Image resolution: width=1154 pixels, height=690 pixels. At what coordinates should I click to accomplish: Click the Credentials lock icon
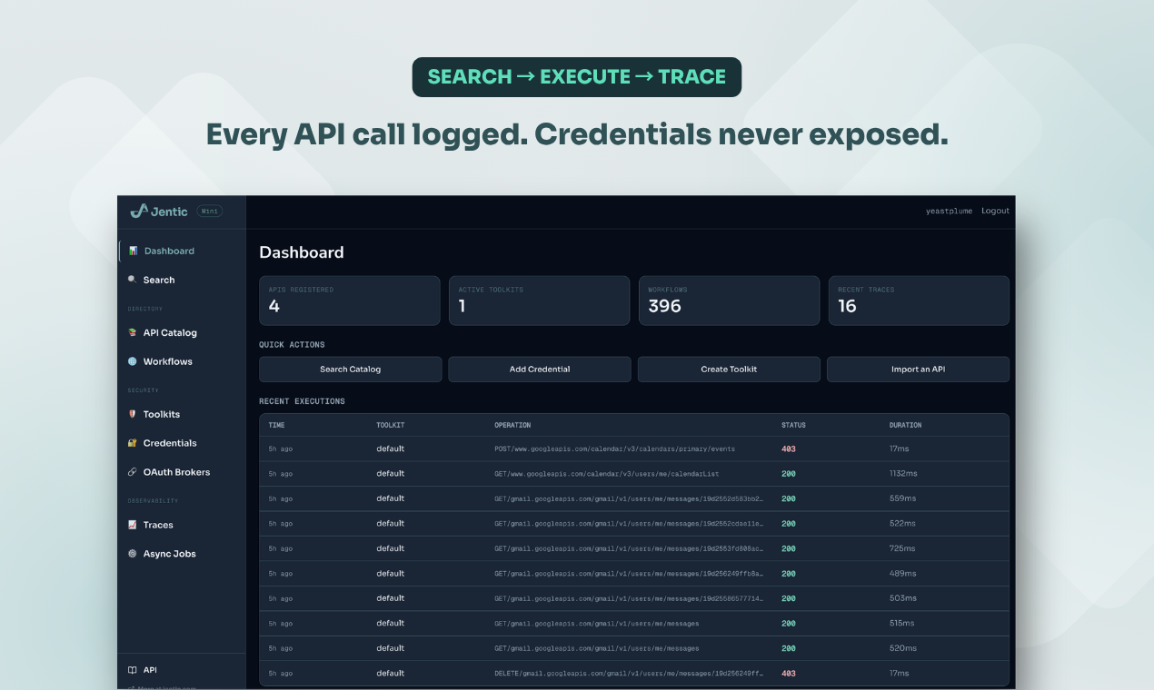133,443
